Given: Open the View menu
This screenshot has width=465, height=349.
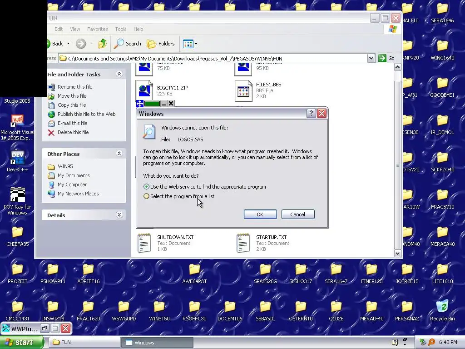Looking at the screenshot, I should coord(75,29).
